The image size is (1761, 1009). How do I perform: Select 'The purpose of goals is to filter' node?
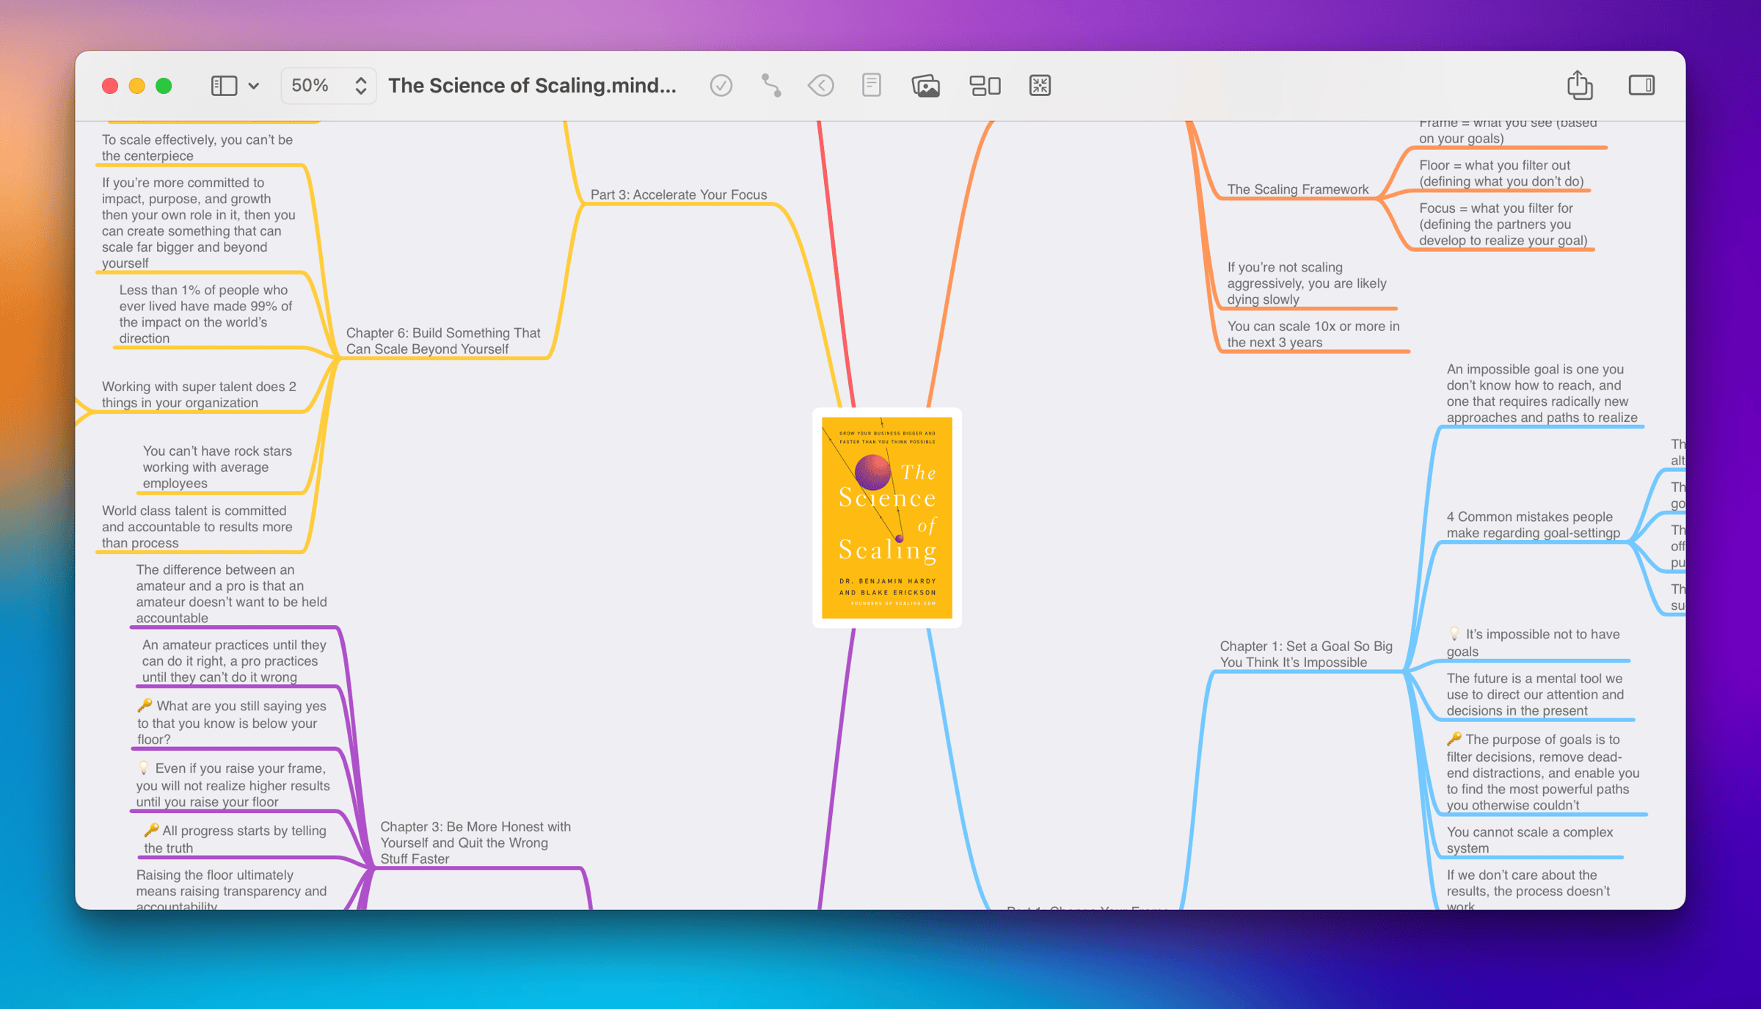tap(1542, 772)
